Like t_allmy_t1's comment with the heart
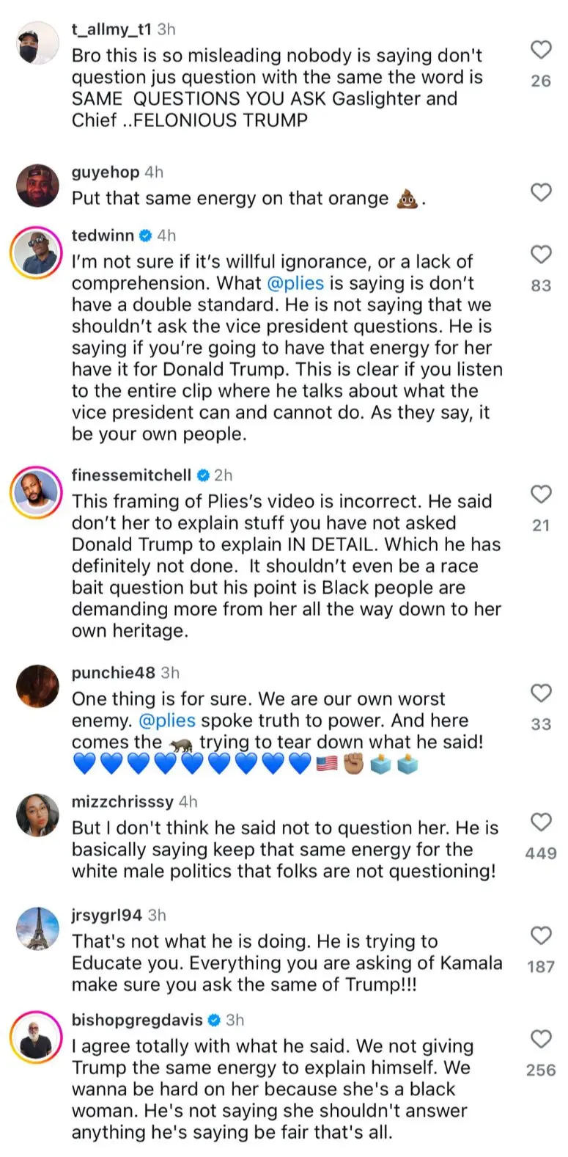The width and height of the screenshot is (568, 1157). (540, 50)
